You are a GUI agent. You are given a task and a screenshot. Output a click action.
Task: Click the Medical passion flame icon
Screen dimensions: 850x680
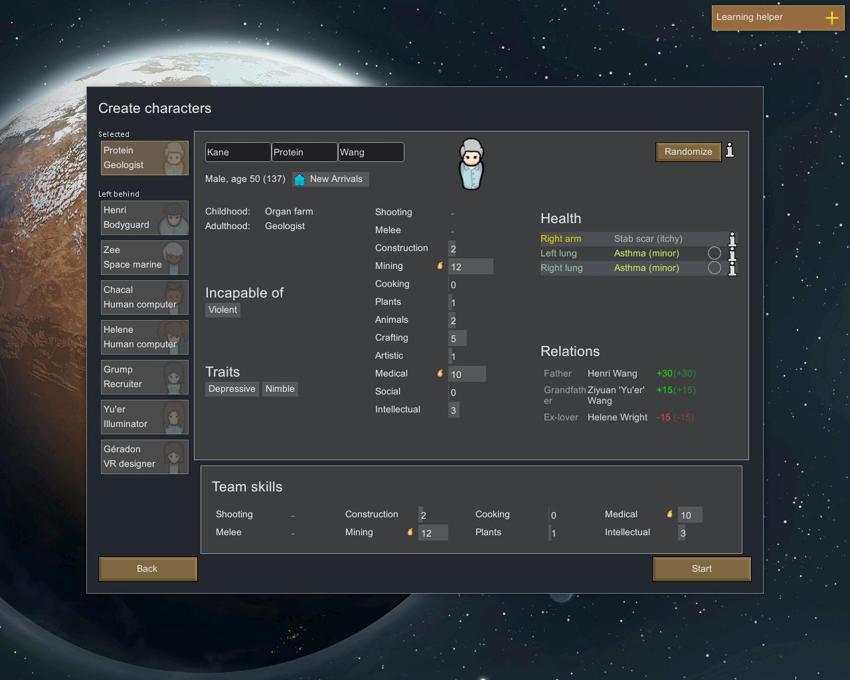click(440, 373)
